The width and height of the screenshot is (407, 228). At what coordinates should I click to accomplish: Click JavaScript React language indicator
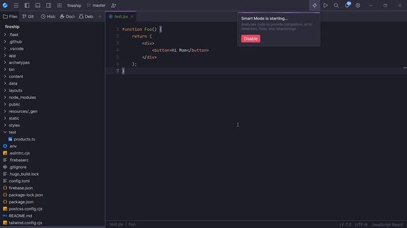pos(387,225)
